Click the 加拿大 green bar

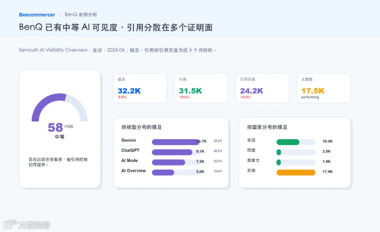tap(279, 162)
